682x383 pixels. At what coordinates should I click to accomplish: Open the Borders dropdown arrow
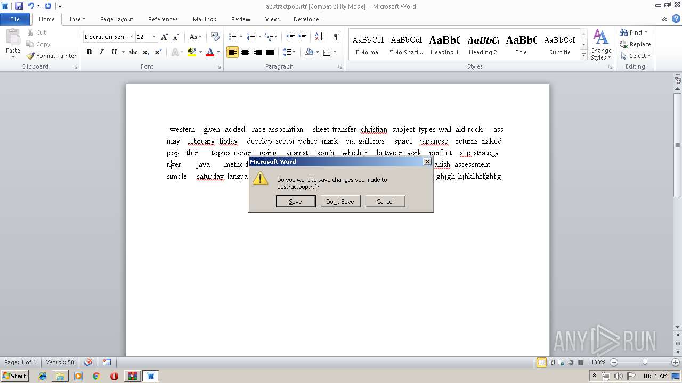click(x=335, y=52)
